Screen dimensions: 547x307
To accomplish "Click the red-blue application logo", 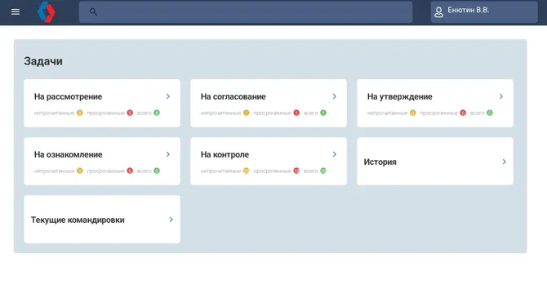I will tap(47, 12).
